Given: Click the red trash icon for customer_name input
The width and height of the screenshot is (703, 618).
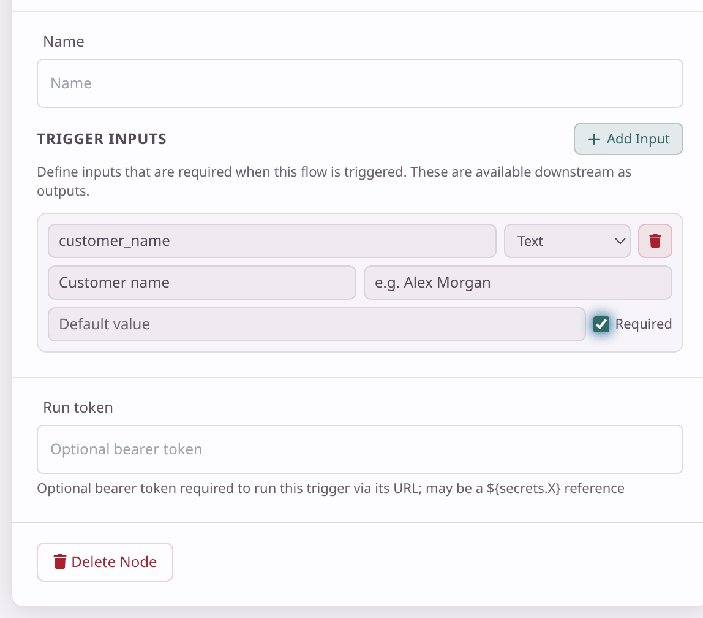Looking at the screenshot, I should point(655,241).
